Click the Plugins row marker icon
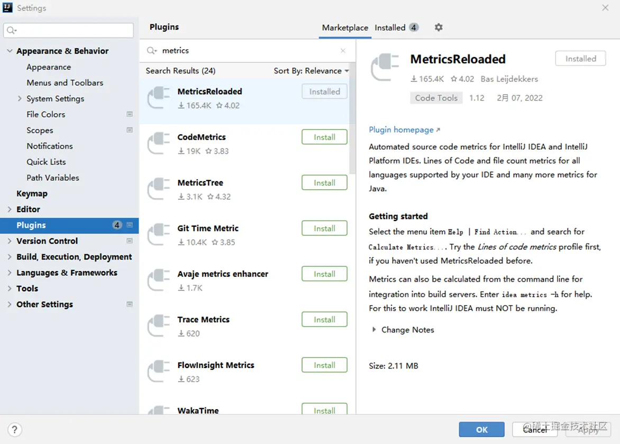The width and height of the screenshot is (620, 444). click(x=129, y=225)
